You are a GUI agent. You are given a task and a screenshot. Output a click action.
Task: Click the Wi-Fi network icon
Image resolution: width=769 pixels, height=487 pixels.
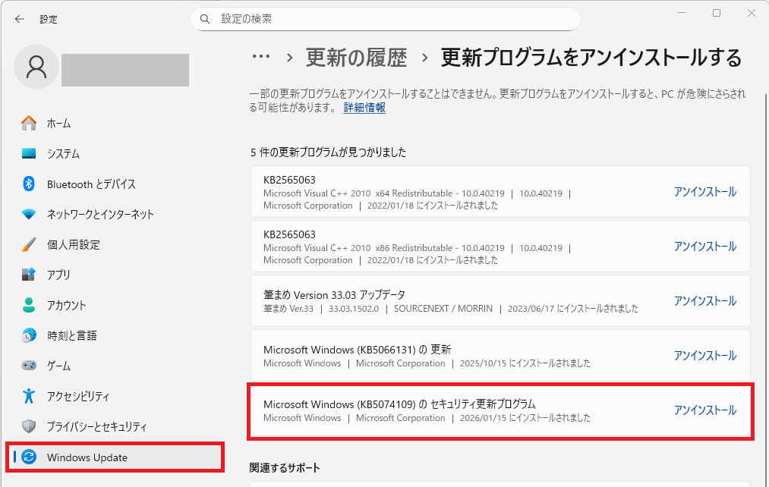pyautogui.click(x=29, y=214)
